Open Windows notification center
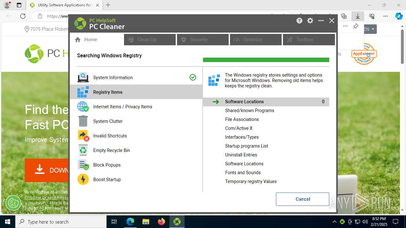 pyautogui.click(x=396, y=222)
